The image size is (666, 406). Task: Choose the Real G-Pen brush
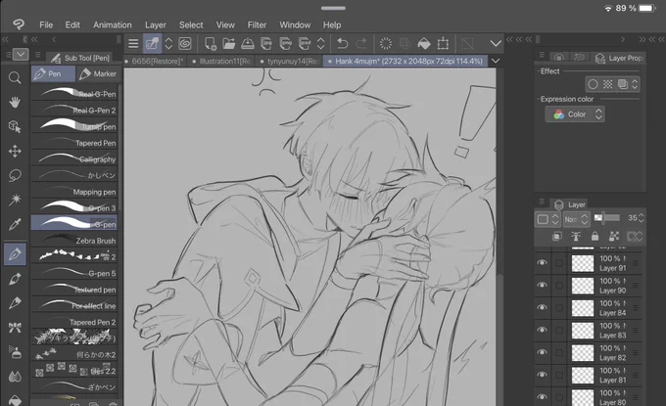tap(74, 94)
